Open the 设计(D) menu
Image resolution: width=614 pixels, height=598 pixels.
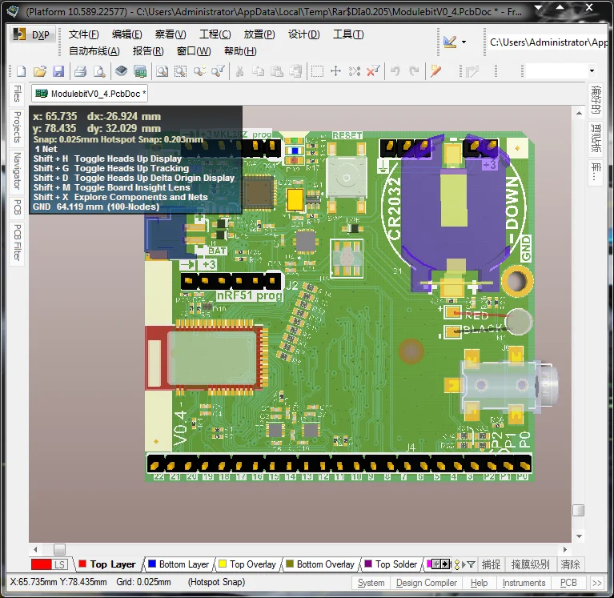(303, 34)
